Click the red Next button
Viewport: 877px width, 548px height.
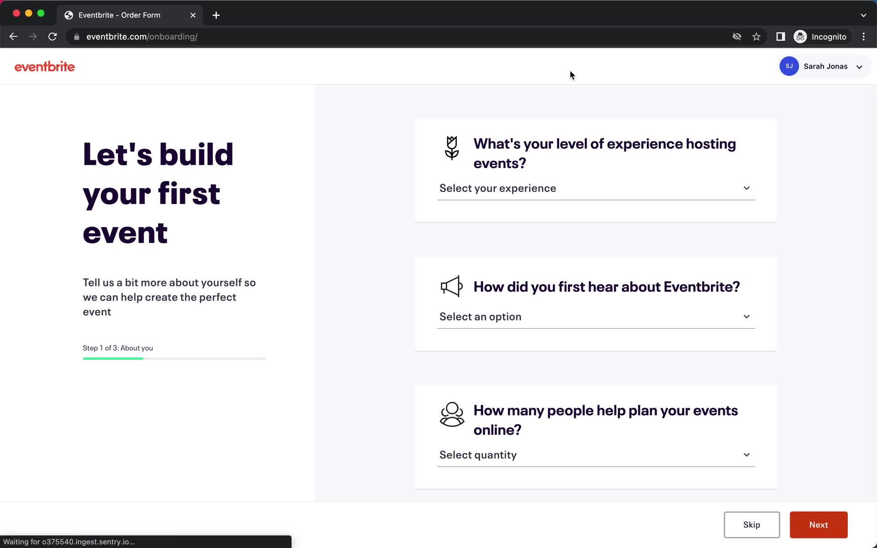click(819, 525)
